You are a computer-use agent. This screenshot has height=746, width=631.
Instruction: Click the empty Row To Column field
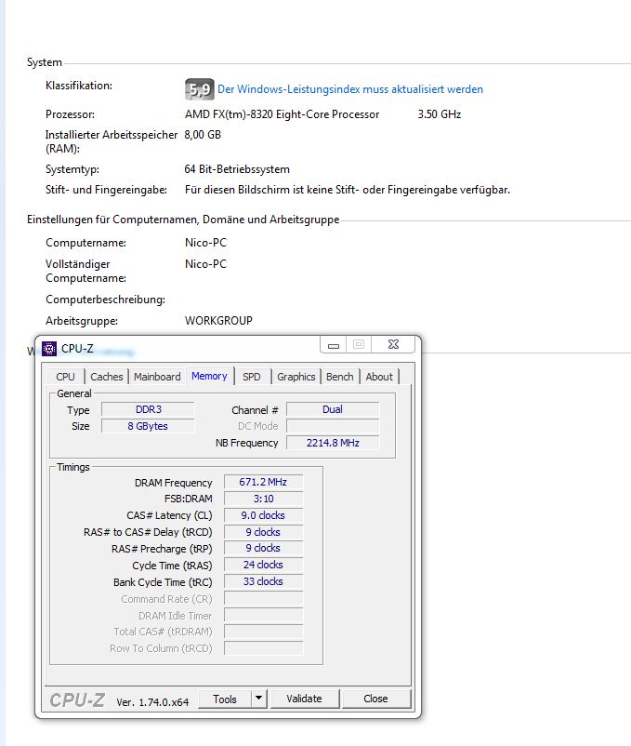pyautogui.click(x=263, y=648)
